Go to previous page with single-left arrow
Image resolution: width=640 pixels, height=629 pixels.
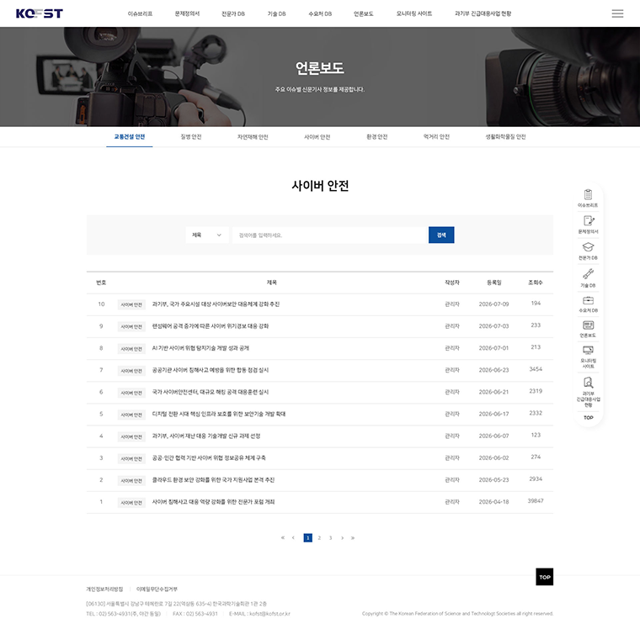pyautogui.click(x=293, y=537)
